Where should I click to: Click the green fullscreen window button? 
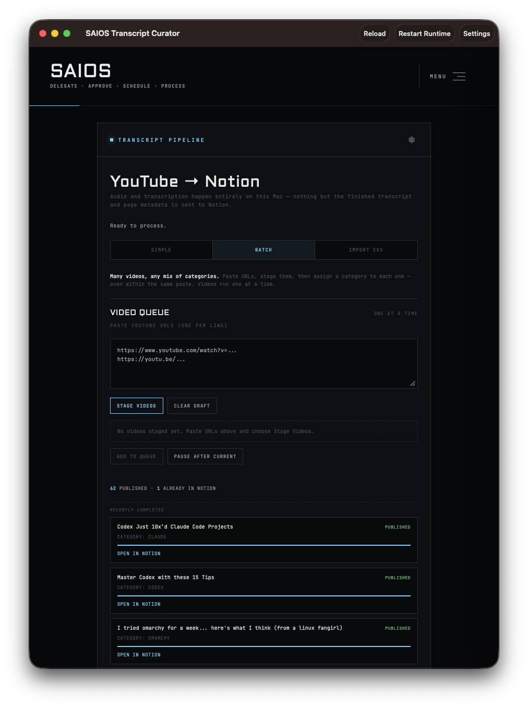[67, 33]
